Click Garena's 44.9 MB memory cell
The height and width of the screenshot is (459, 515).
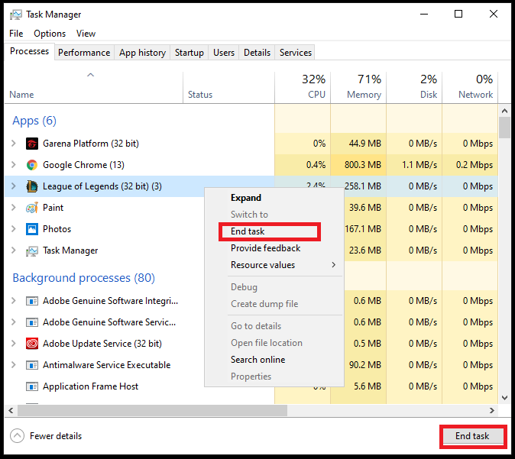tap(358, 144)
